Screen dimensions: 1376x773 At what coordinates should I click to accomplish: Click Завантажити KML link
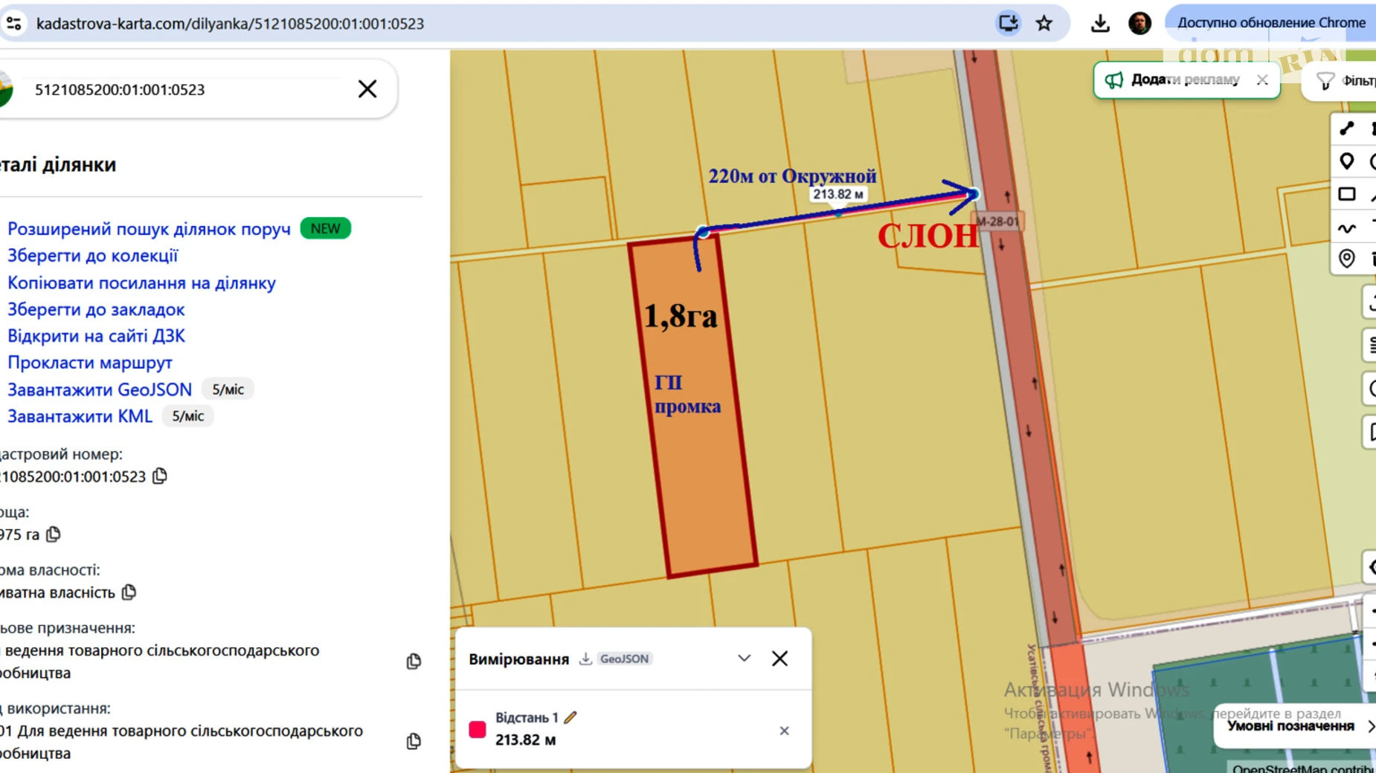click(x=80, y=416)
